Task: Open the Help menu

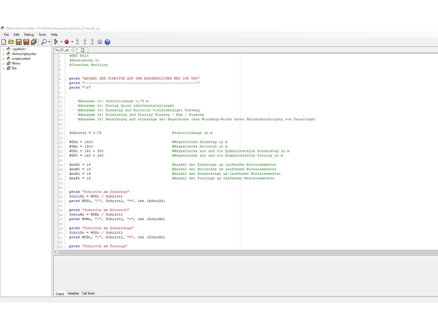Action: coord(54,35)
